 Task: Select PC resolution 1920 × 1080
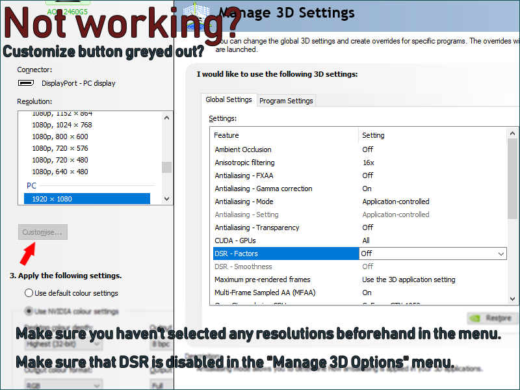pyautogui.click(x=87, y=199)
